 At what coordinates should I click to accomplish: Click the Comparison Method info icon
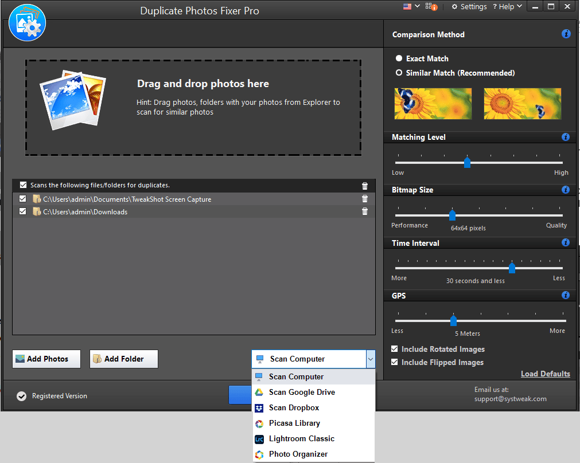coord(566,34)
